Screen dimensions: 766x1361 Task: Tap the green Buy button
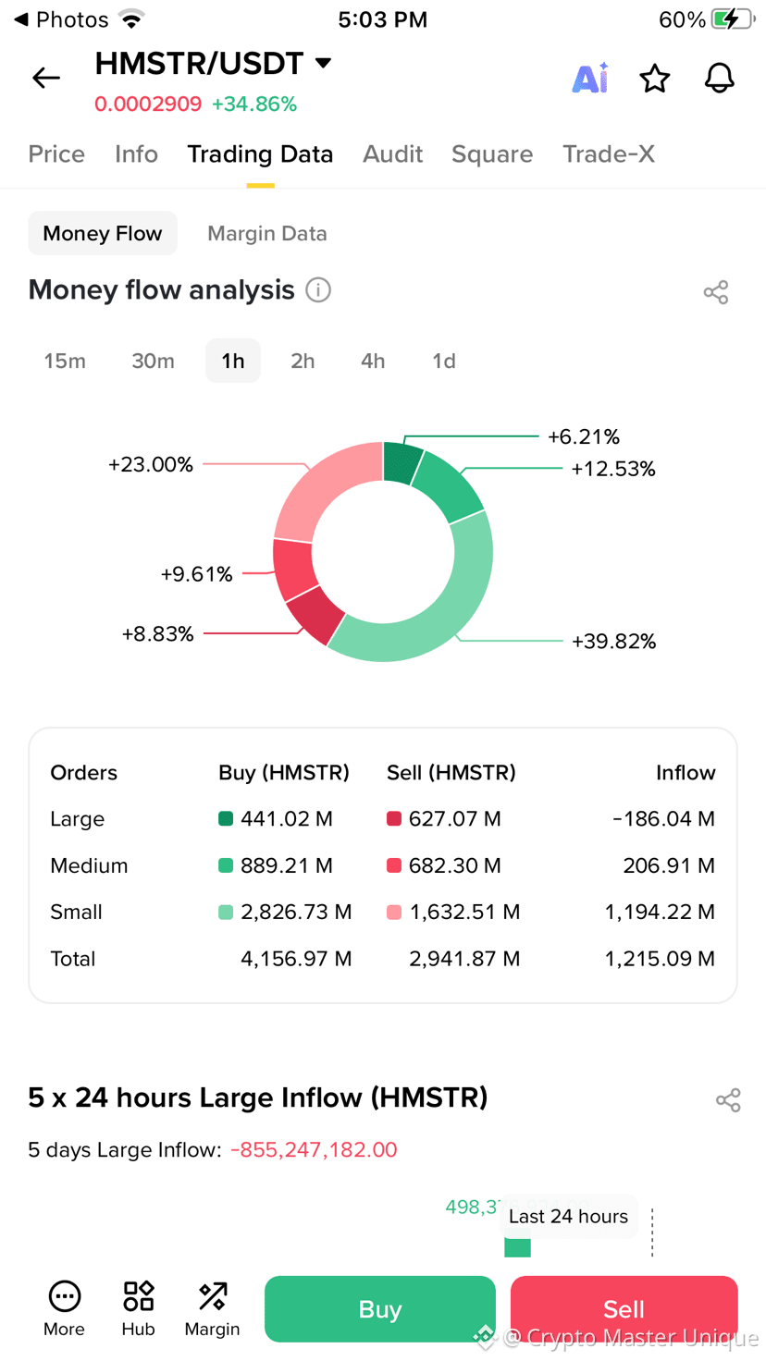click(380, 1309)
